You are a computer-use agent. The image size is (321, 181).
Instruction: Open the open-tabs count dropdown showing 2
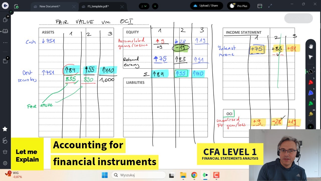(144, 6)
